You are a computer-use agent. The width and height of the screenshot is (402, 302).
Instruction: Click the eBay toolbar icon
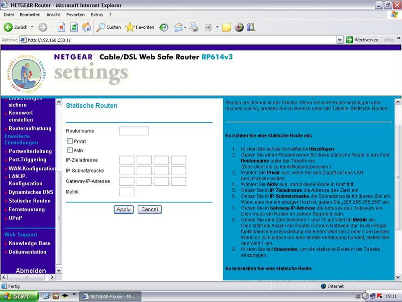tap(239, 27)
